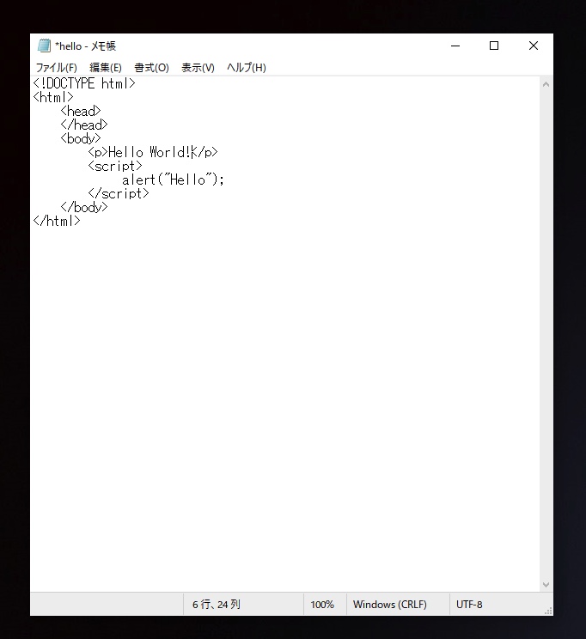
Task: Minimize the hello Notepad window
Action: [455, 46]
